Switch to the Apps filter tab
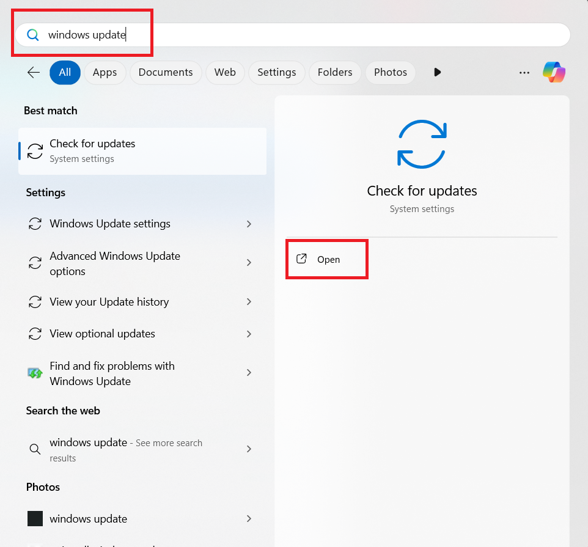Screen dimensions: 588x547 click(x=105, y=72)
